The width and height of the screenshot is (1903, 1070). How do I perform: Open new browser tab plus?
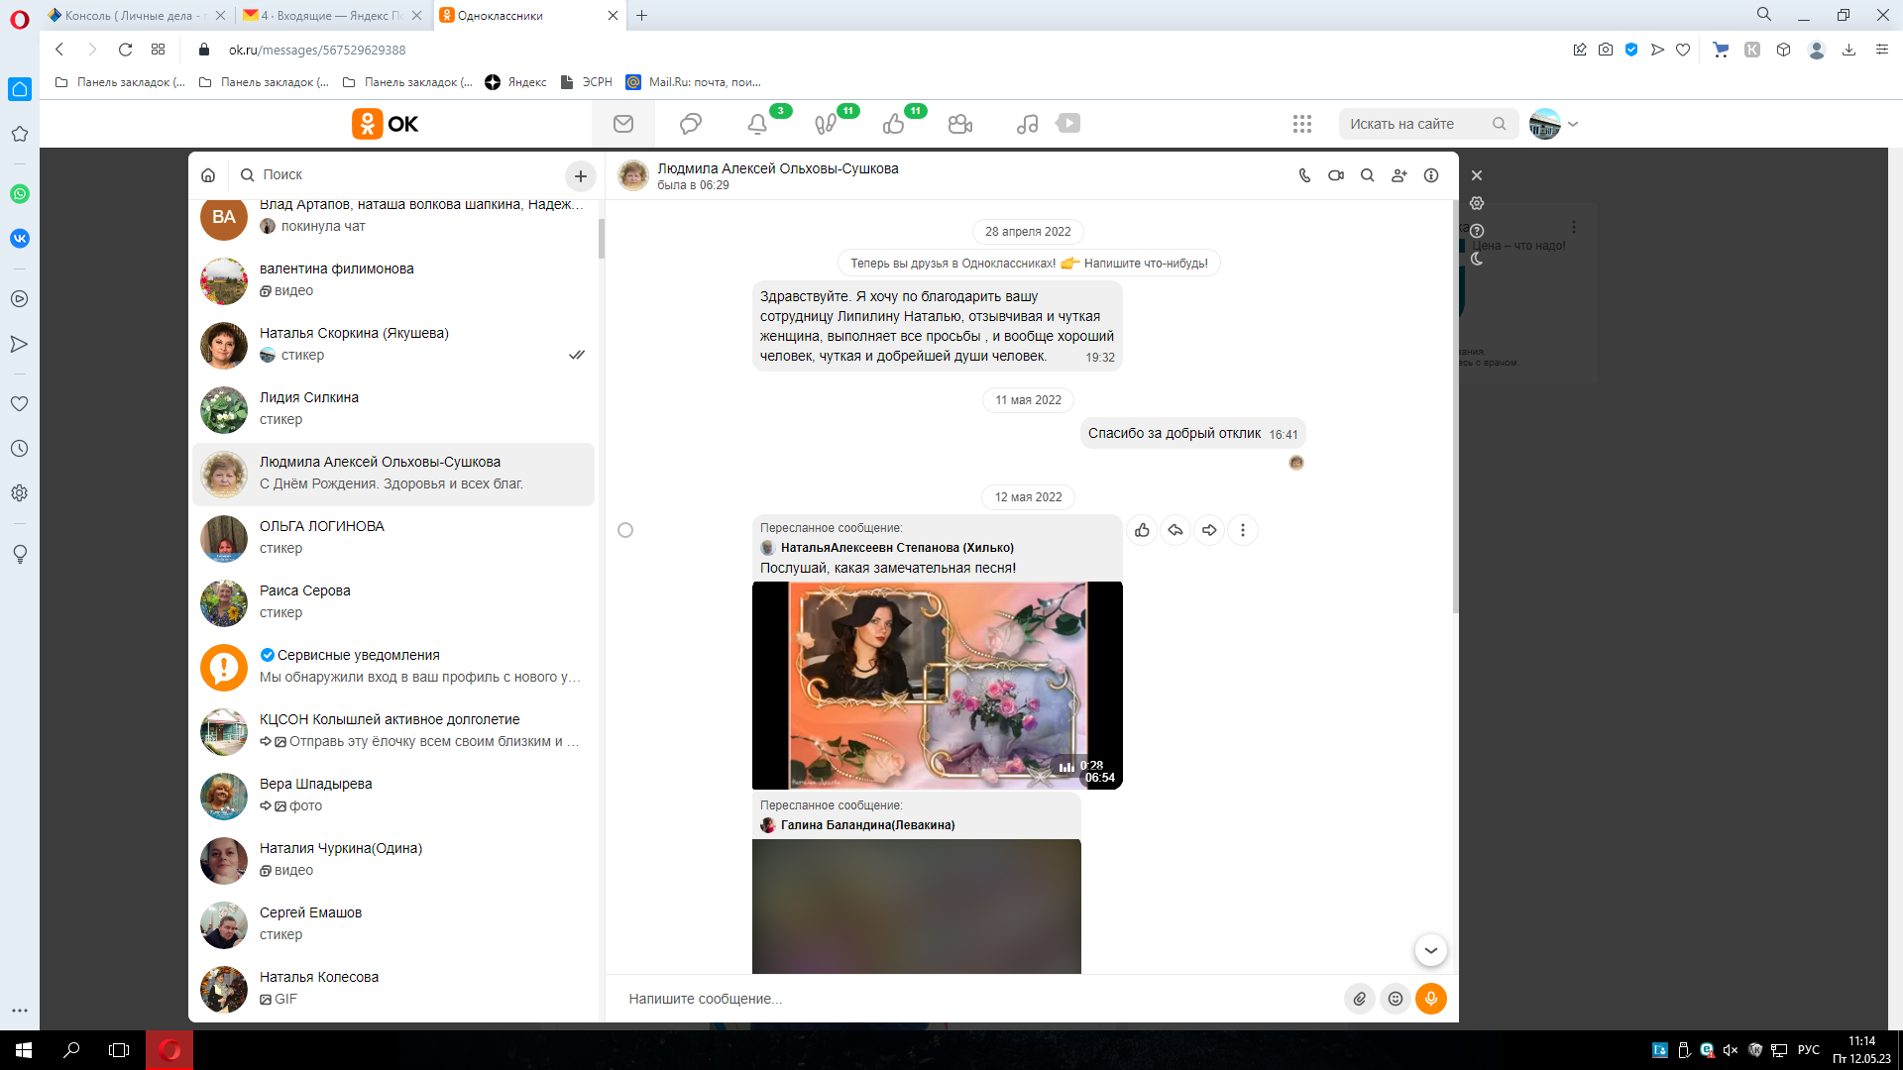(641, 15)
